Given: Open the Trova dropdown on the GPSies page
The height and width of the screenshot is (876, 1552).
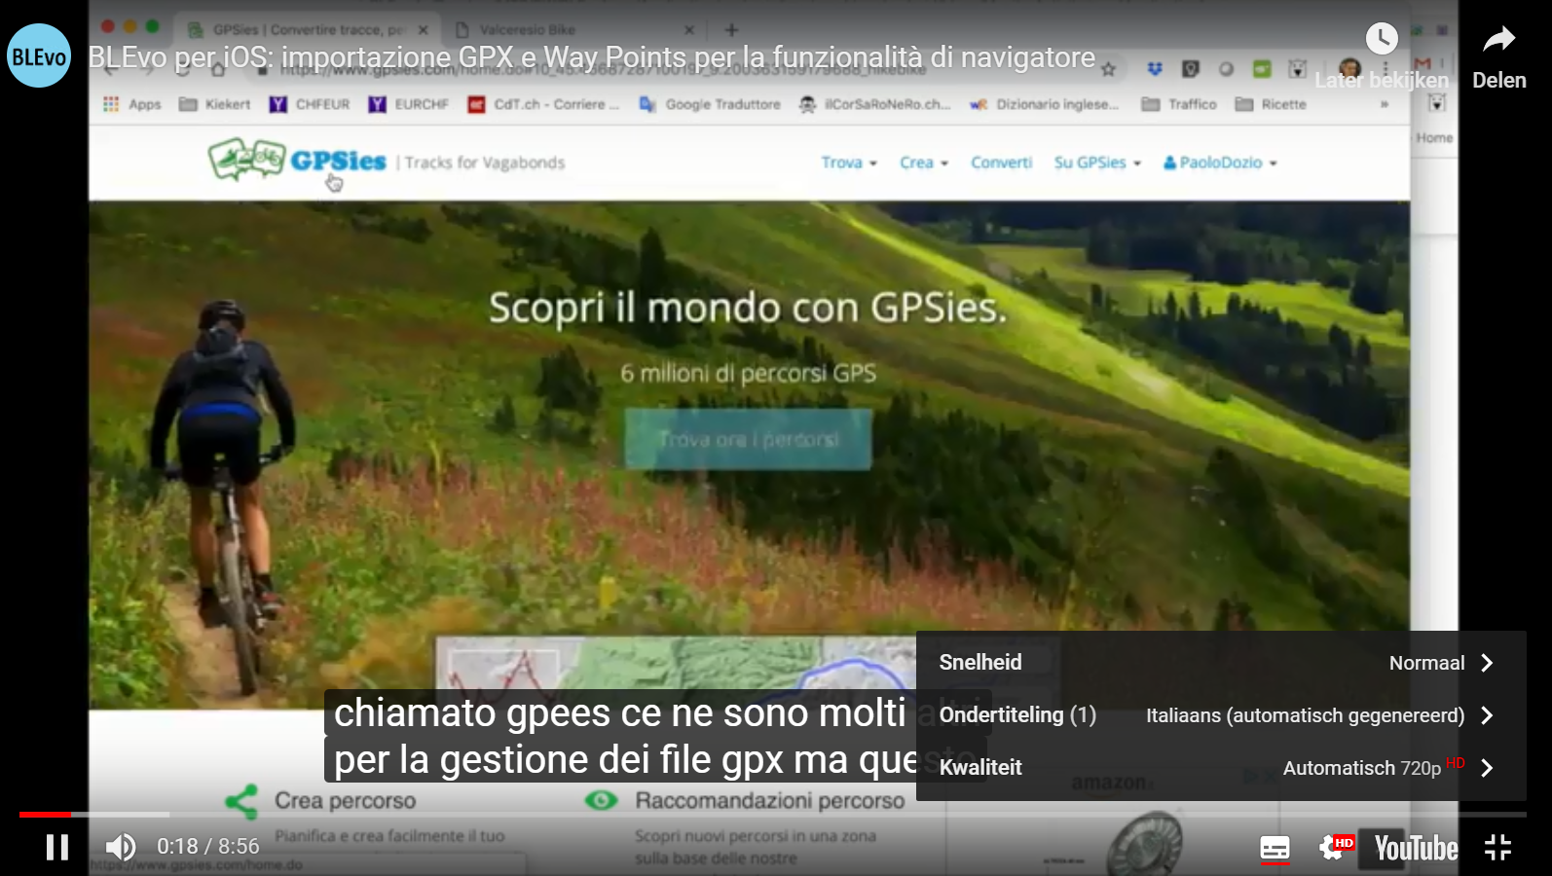Looking at the screenshot, I should point(849,163).
